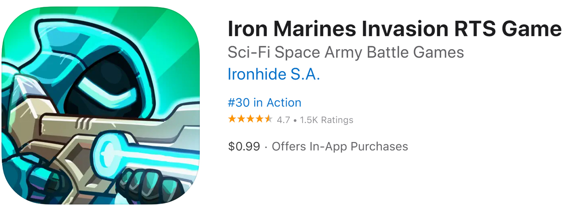The height and width of the screenshot is (211, 567).
Task: Click the 4.7 rating score
Action: tap(283, 120)
